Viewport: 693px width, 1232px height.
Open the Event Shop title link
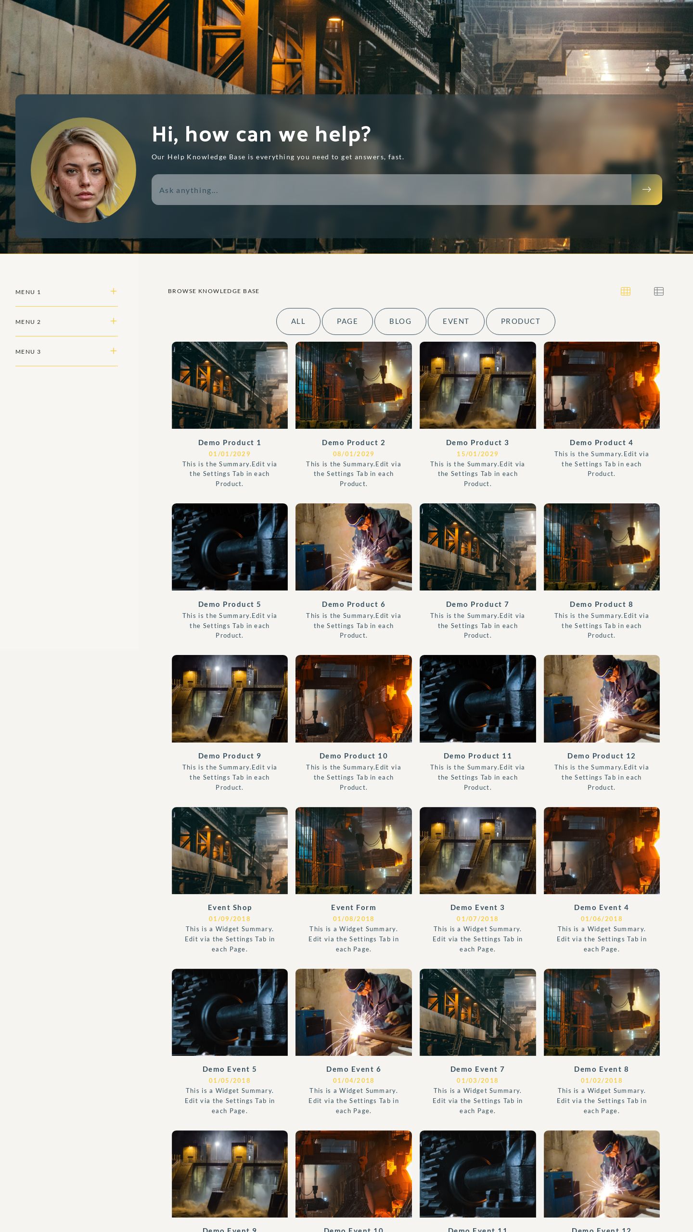[230, 908]
